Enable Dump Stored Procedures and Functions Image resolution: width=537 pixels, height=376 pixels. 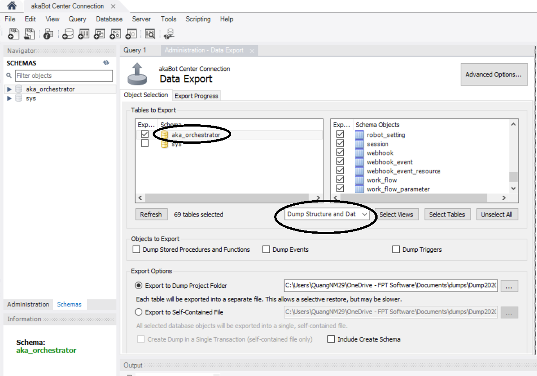point(136,249)
